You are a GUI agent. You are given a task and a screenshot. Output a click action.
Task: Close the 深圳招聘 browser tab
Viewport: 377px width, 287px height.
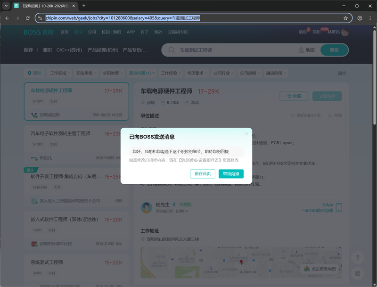click(x=74, y=6)
